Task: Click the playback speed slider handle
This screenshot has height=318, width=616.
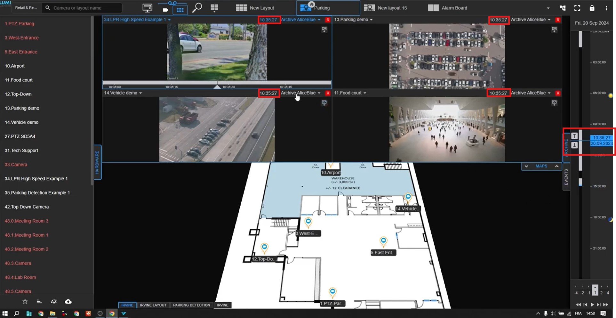Action: (595, 290)
